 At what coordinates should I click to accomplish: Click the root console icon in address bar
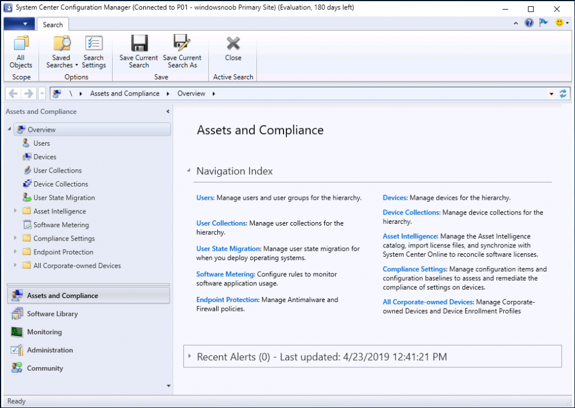click(57, 94)
